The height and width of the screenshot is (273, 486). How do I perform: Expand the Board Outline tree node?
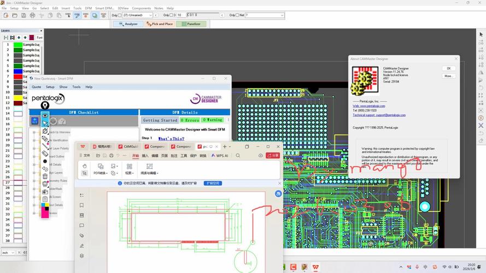point(34,156)
